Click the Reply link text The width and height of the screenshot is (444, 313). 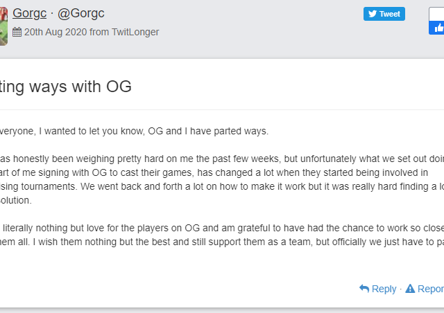pyautogui.click(x=384, y=289)
